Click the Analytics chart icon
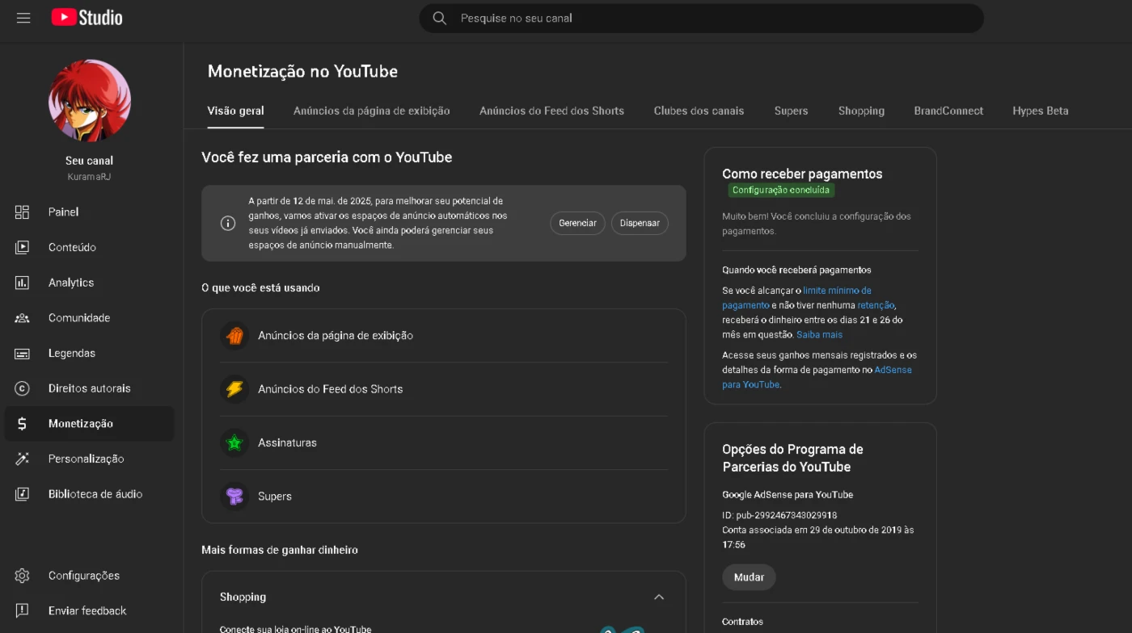 pyautogui.click(x=22, y=283)
